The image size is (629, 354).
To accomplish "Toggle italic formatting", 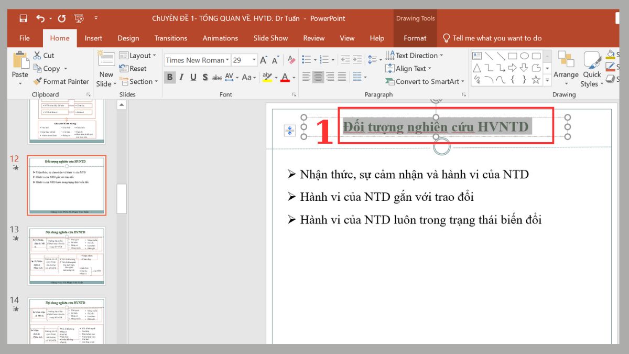I will click(x=181, y=77).
